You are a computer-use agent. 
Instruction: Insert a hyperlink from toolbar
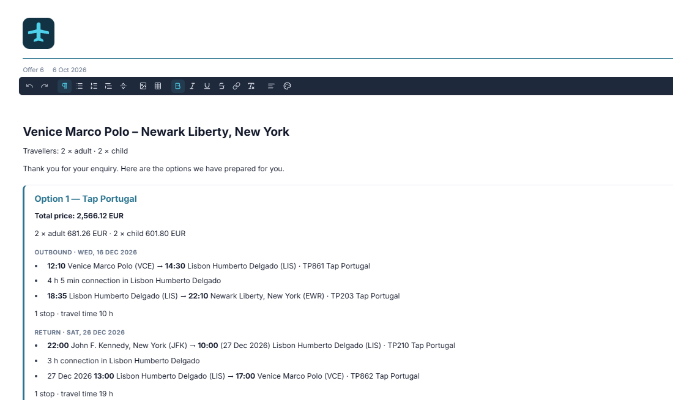tap(236, 86)
